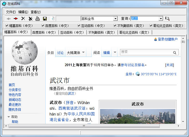The width and height of the screenshot is (189, 137).
Task: Click the single X stop icon
Action: pyautogui.click(x=23, y=19)
